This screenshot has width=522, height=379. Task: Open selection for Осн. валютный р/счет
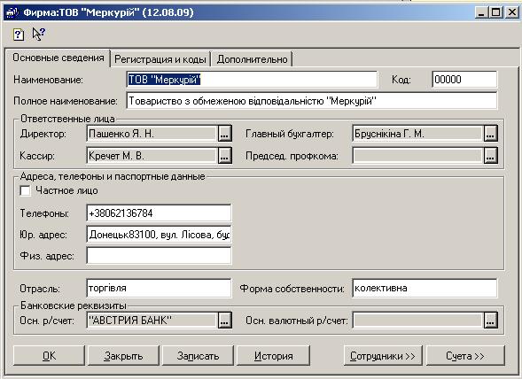point(490,320)
